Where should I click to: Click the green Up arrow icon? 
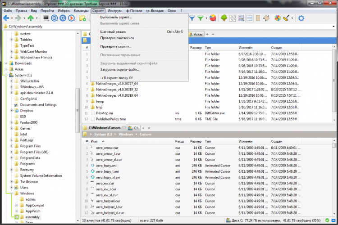pos(31,18)
